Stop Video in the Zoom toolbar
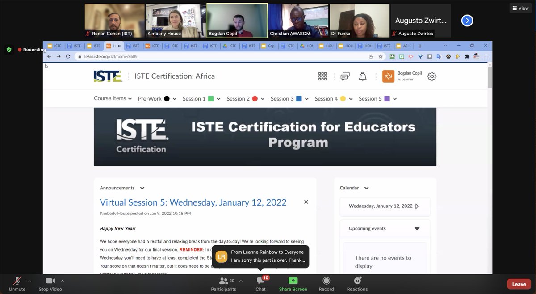Image resolution: width=536 pixels, height=294 pixels. point(50,284)
